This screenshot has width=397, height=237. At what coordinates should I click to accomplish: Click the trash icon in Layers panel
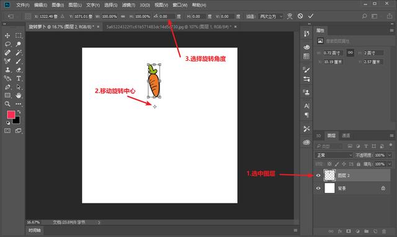(384, 231)
